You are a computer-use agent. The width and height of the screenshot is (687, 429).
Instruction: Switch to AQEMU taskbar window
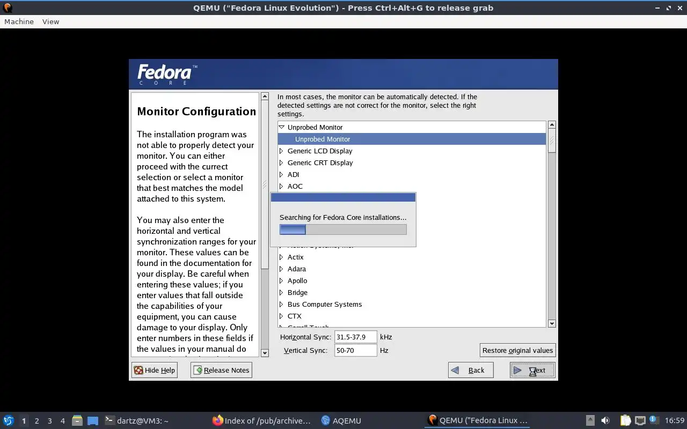pos(341,420)
